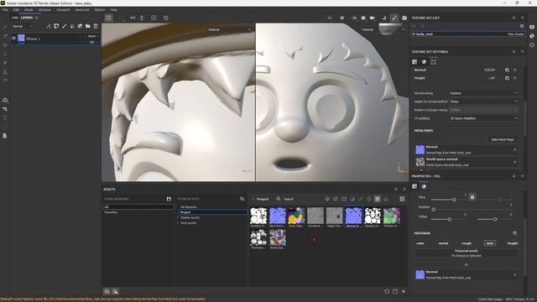Open the rendering mode icon

tap(404, 18)
